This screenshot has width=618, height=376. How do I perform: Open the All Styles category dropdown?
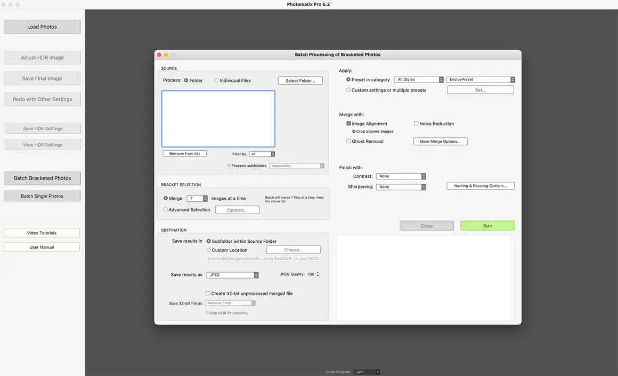(x=419, y=79)
